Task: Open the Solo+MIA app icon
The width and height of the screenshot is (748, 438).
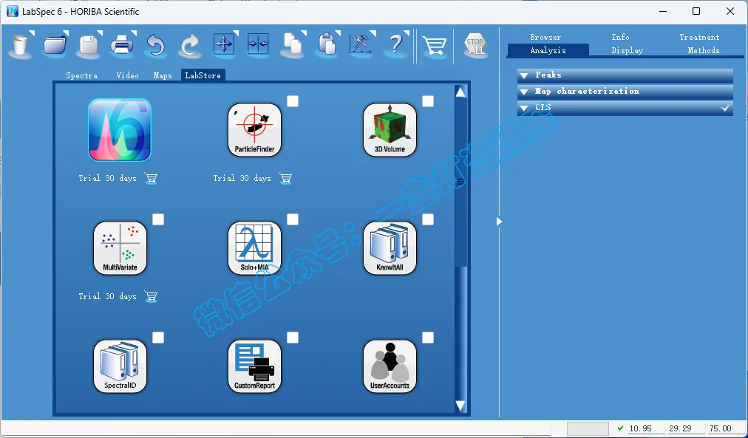Action: 255,248
